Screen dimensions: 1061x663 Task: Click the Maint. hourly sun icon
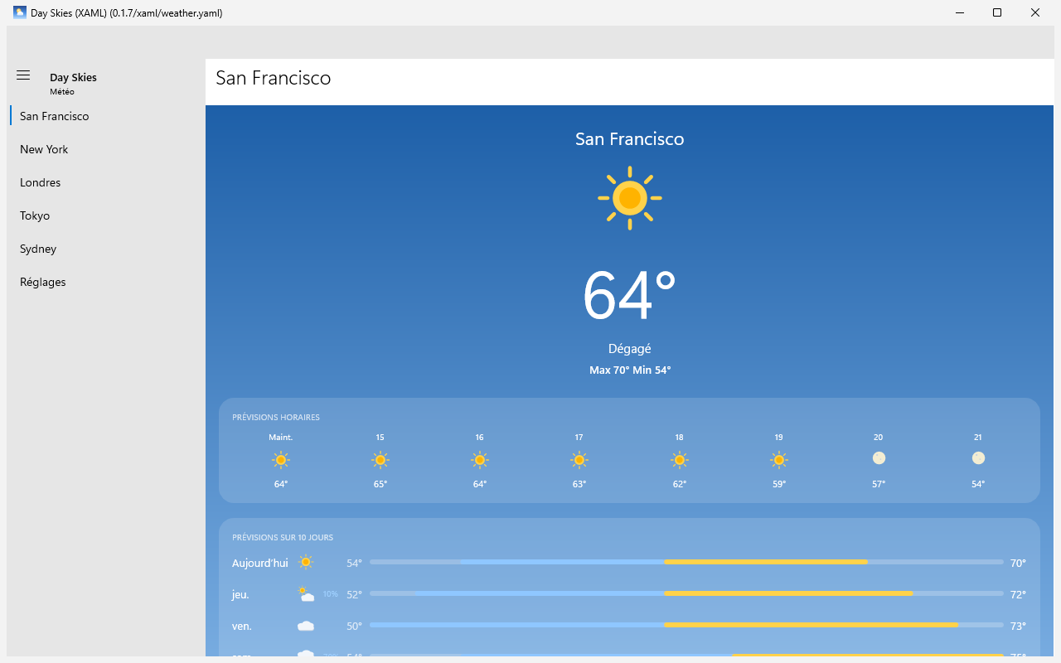[x=281, y=460]
